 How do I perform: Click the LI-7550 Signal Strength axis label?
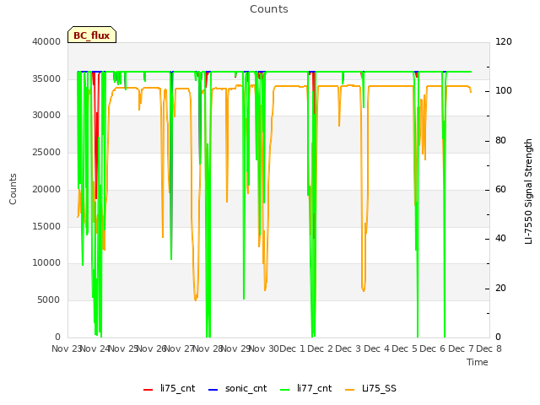(528, 192)
